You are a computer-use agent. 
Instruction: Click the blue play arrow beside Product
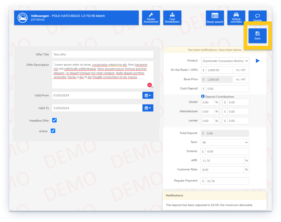click(258, 61)
